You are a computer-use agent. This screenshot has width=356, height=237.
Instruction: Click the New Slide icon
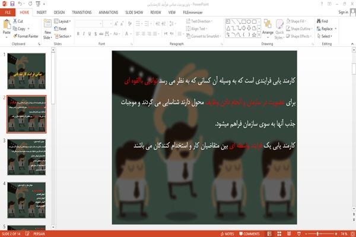[x=47, y=24]
